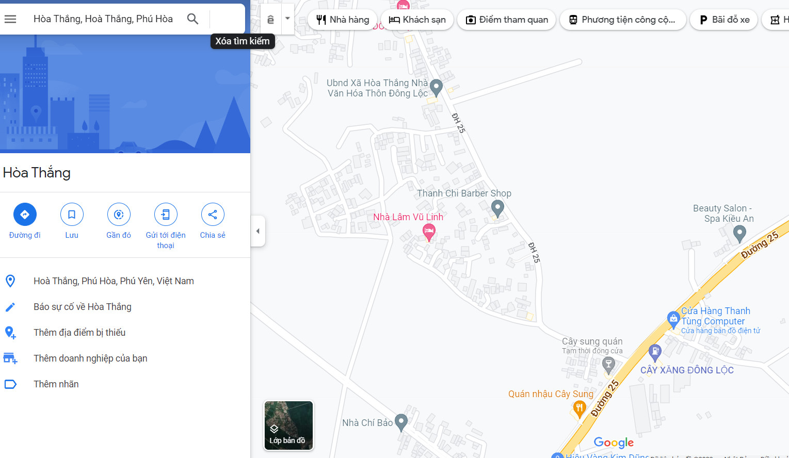Click Quán nhậu Cây Sung label

(551, 394)
